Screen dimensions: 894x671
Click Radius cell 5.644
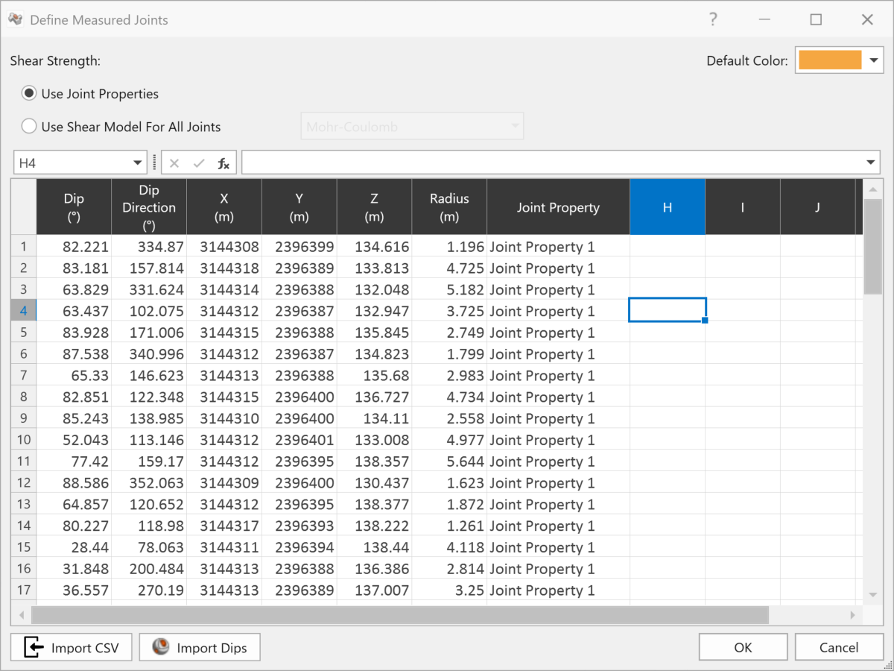449,461
